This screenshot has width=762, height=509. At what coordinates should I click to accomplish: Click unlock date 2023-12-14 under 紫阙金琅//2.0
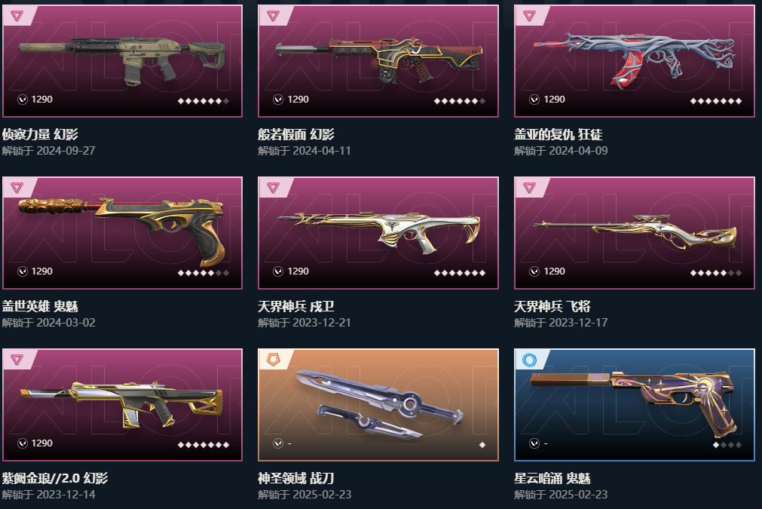click(66, 495)
